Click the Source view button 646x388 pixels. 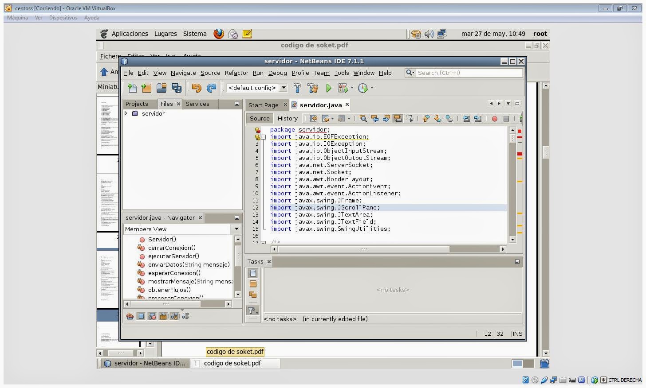coord(260,118)
